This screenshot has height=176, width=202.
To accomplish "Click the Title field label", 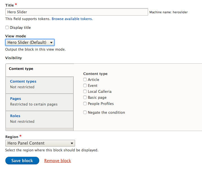I will (9, 5).
